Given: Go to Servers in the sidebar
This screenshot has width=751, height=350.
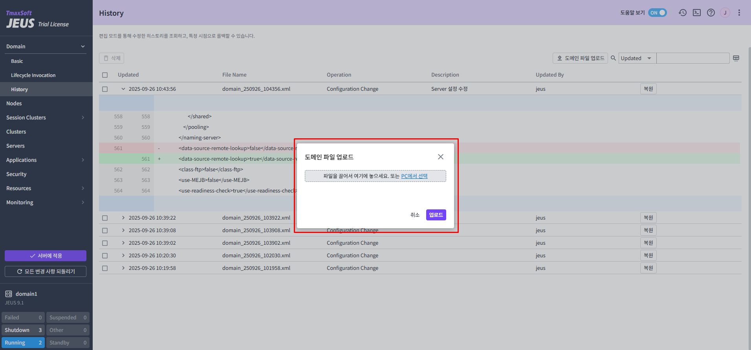Looking at the screenshot, I should point(15,146).
